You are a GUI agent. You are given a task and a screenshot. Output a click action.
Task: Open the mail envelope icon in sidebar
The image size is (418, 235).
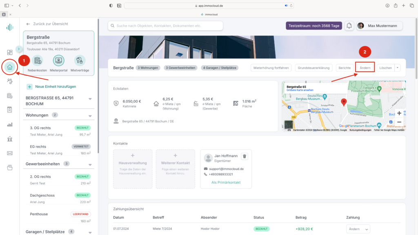(10, 153)
